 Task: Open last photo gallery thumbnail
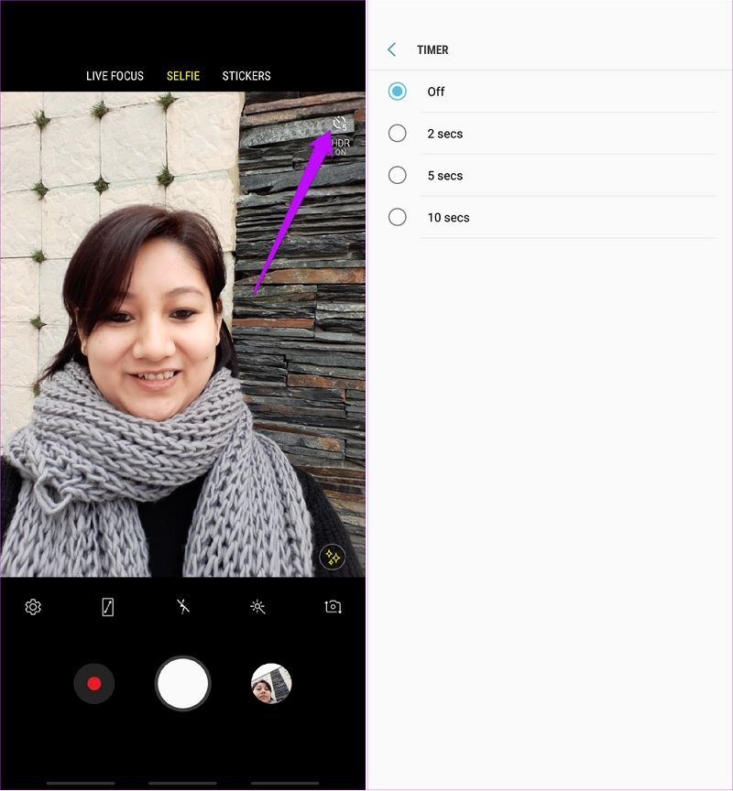click(x=271, y=684)
